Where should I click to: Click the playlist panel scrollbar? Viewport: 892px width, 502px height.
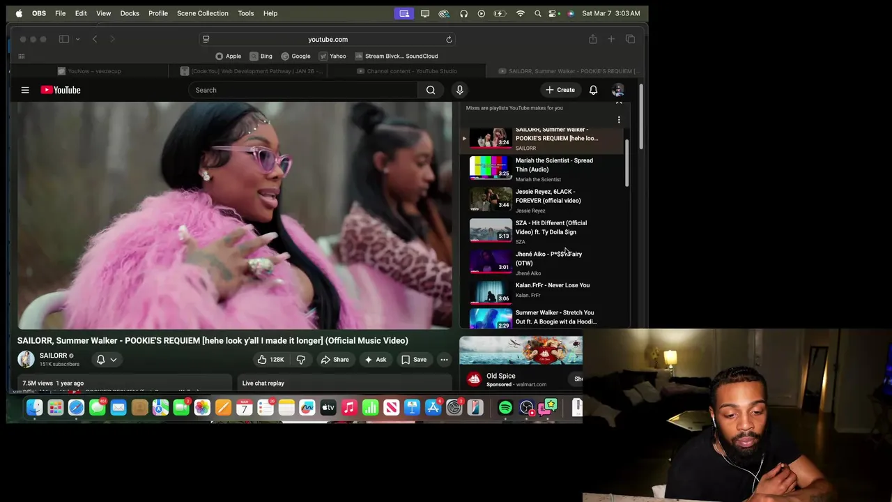click(626, 163)
